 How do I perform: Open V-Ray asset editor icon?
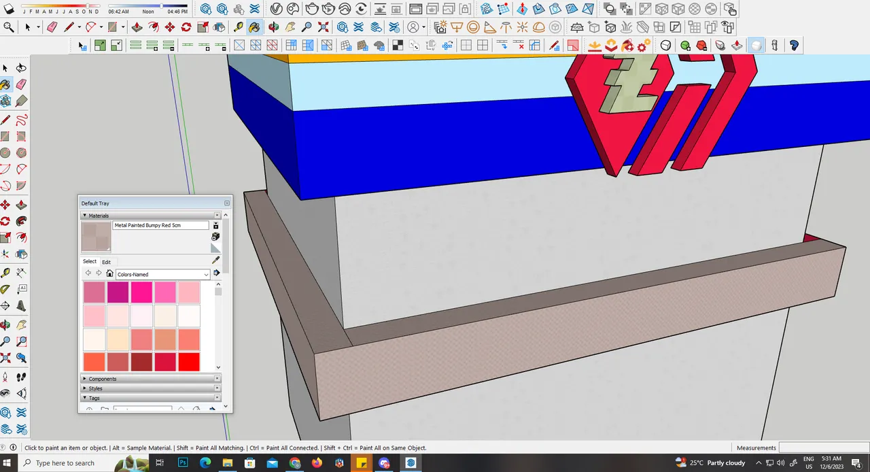[277, 9]
